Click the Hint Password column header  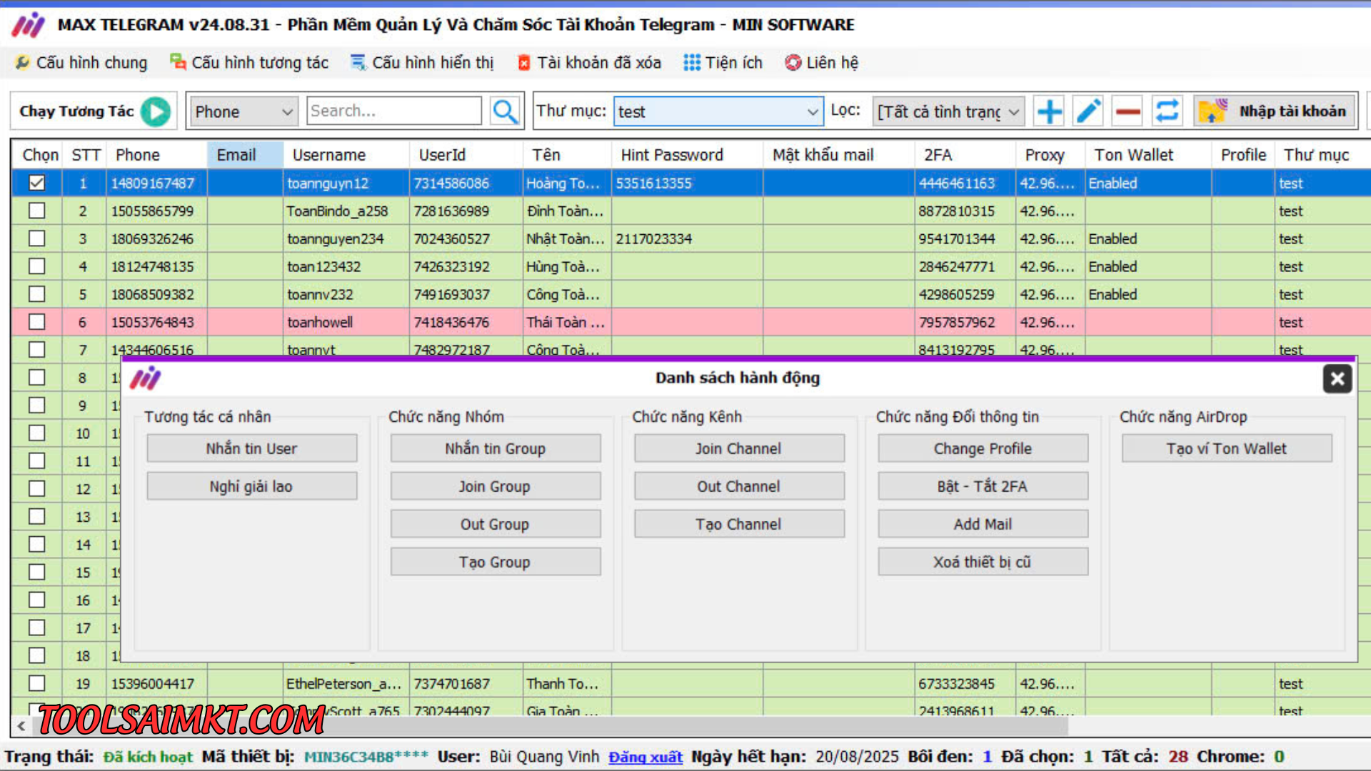tap(688, 155)
